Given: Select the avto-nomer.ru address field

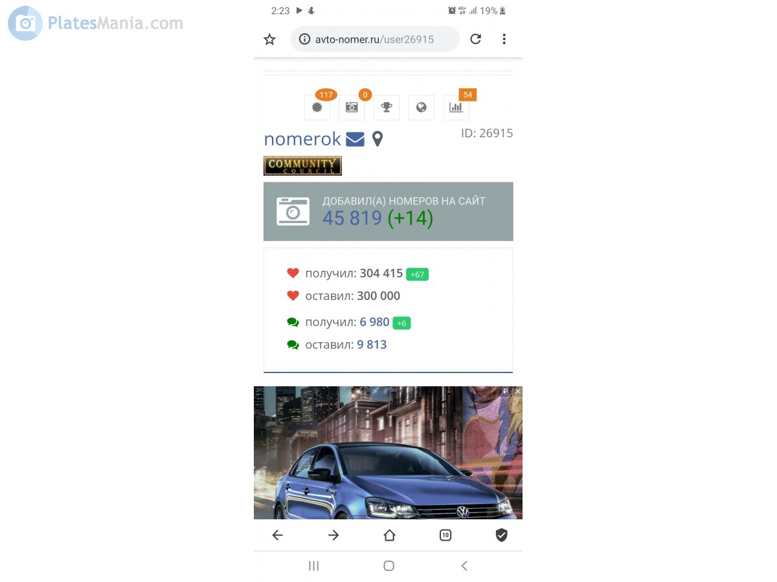Looking at the screenshot, I should (x=375, y=39).
